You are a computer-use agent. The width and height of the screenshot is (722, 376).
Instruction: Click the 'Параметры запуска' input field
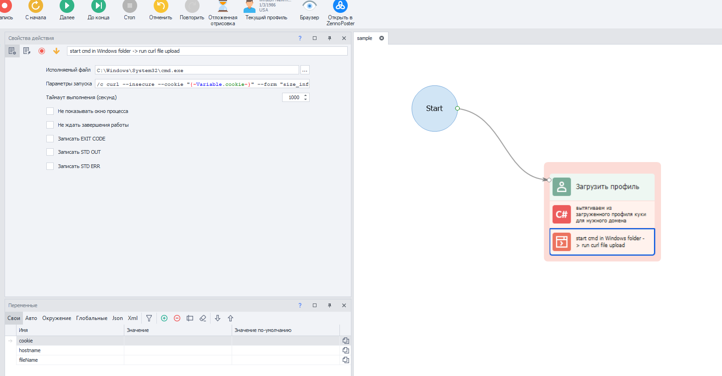(x=202, y=84)
